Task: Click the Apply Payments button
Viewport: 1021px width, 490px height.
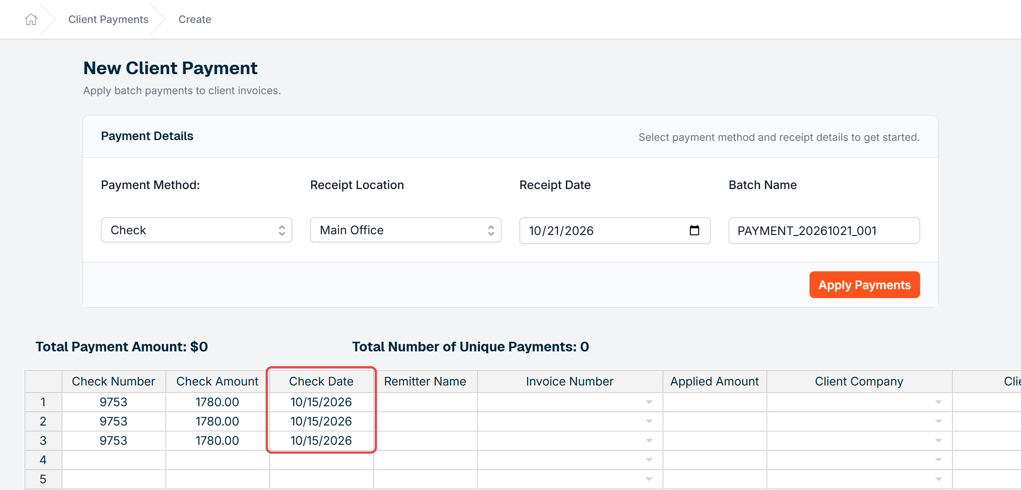Action: (x=864, y=284)
